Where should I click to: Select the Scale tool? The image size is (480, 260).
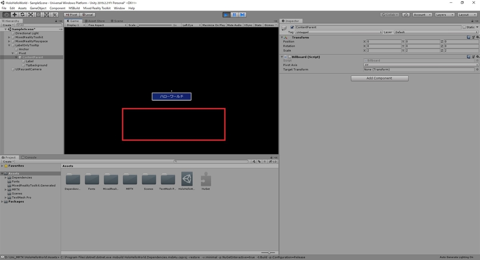30,15
